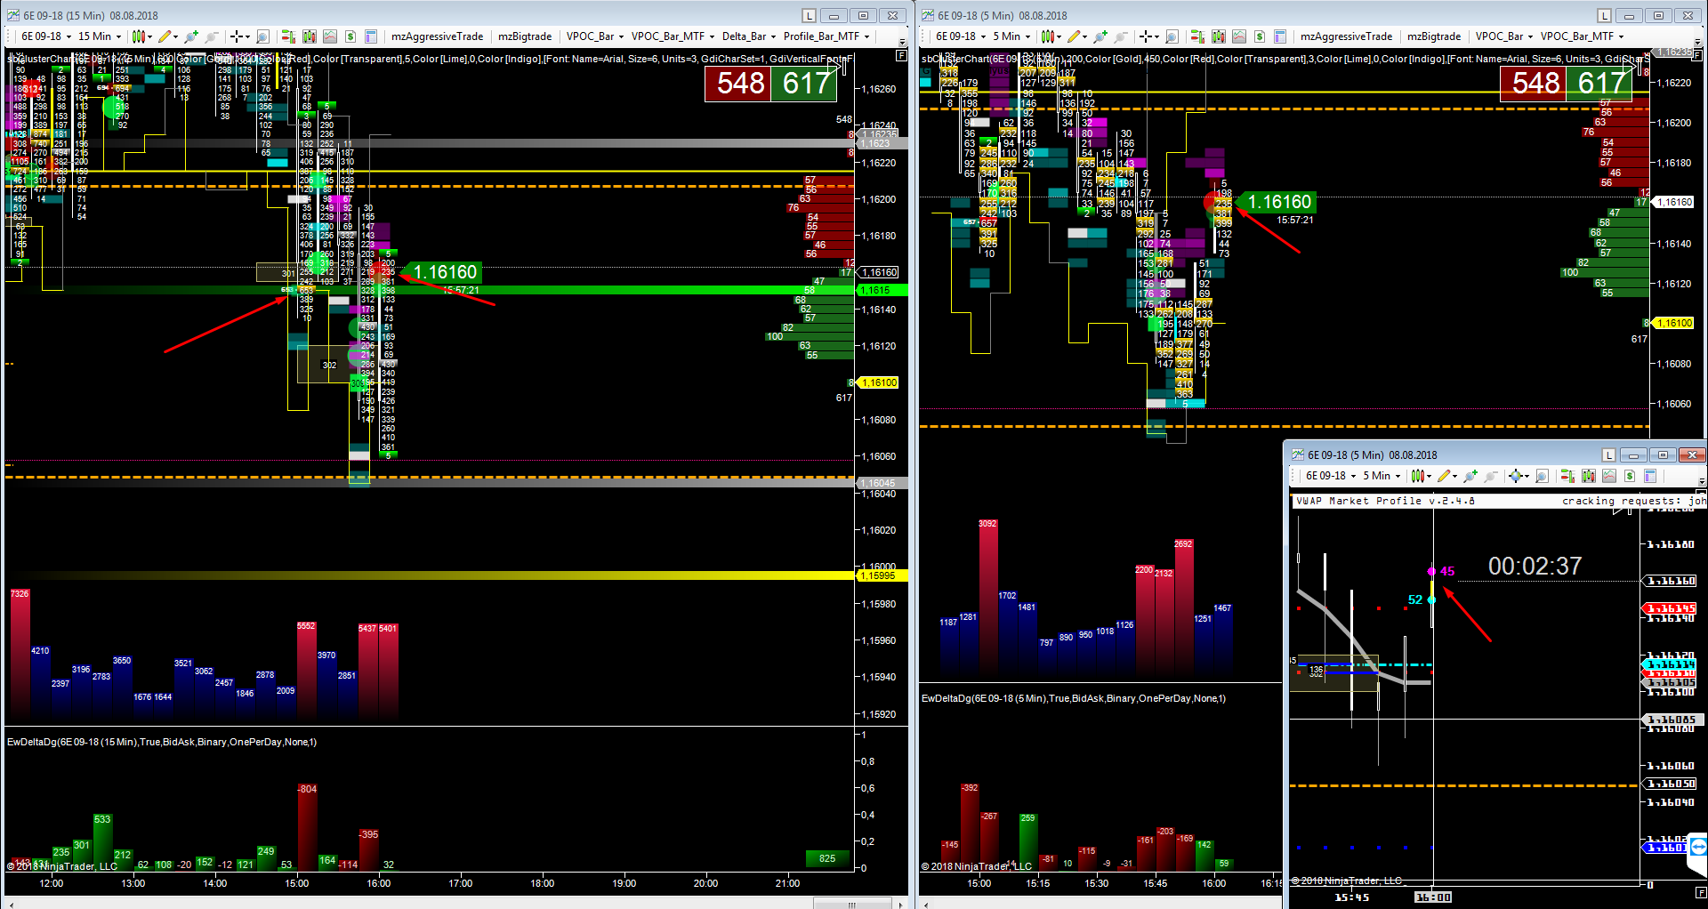The width and height of the screenshot is (1708, 909).
Task: Open Strategies in top-right 5 Min window
Action: click(1260, 36)
